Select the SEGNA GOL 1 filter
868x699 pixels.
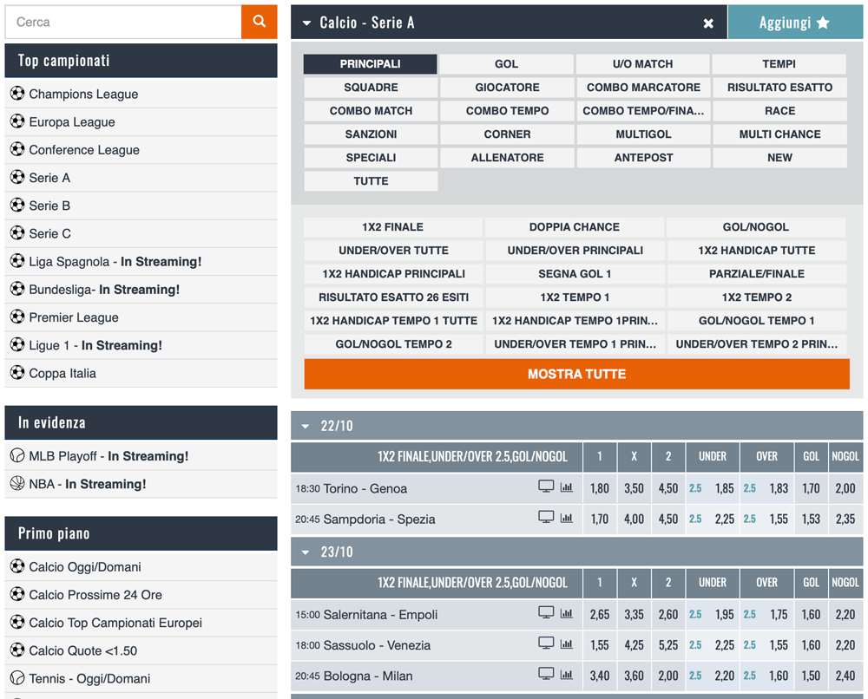tap(575, 274)
